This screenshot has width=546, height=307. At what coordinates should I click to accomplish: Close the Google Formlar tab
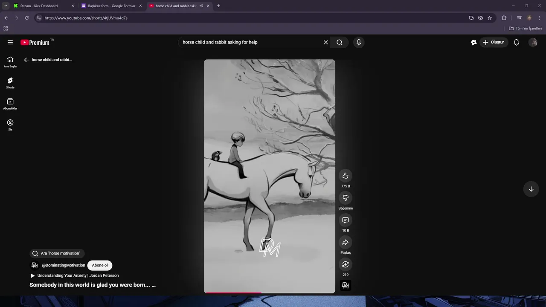(x=140, y=6)
